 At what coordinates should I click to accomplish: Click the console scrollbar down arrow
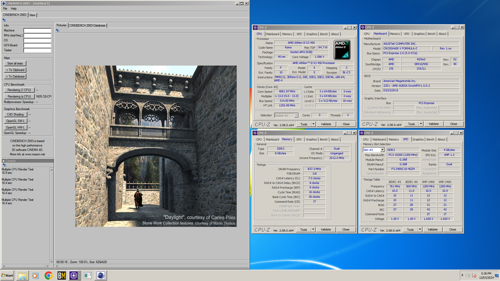coord(52,262)
